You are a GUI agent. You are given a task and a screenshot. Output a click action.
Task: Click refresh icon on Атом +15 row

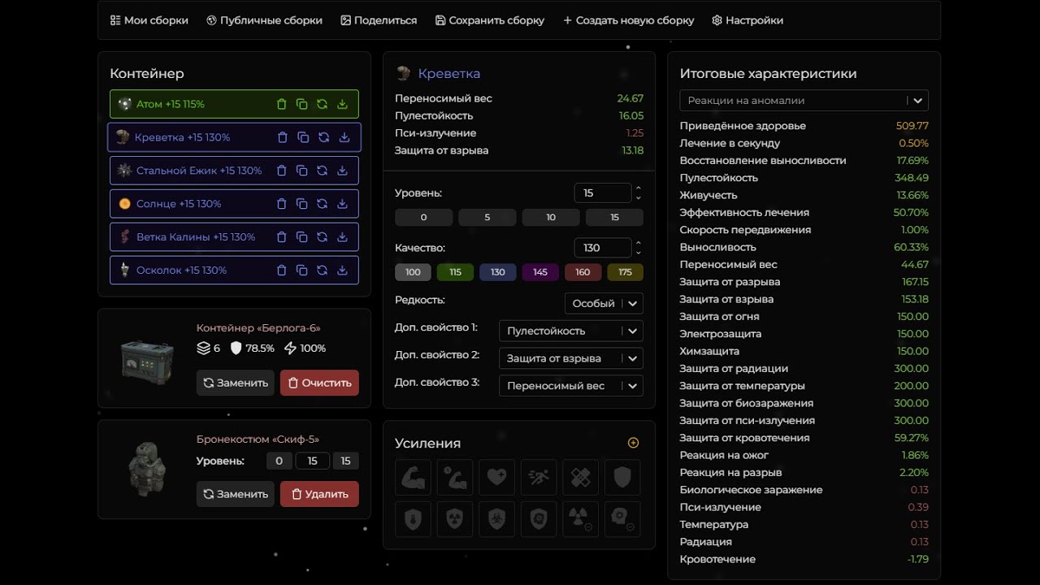point(323,104)
